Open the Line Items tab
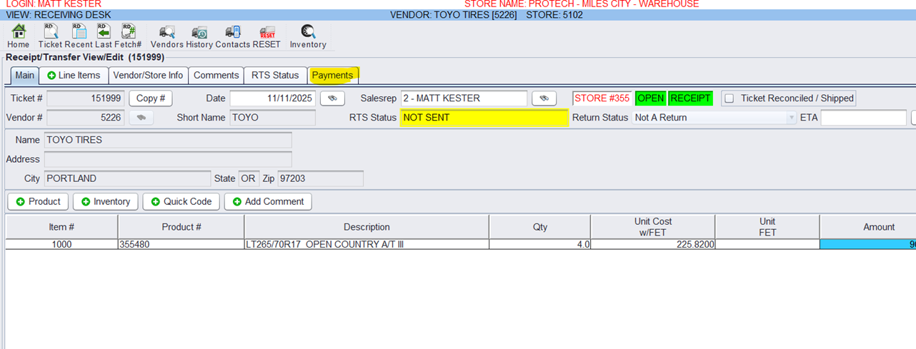The image size is (916, 349). [74, 75]
